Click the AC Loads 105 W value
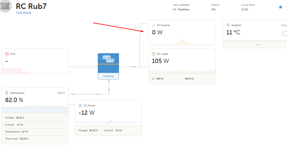This screenshot has height=145, width=287. coord(160,61)
